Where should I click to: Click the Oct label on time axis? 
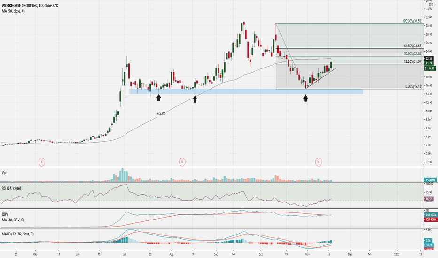coord(261,254)
